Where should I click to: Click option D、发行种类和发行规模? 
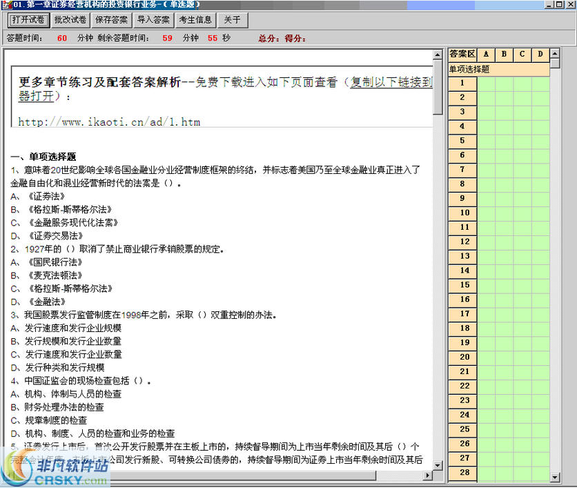tap(58, 368)
